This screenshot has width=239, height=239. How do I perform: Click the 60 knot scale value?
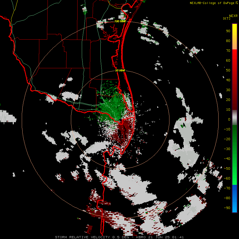228,61
